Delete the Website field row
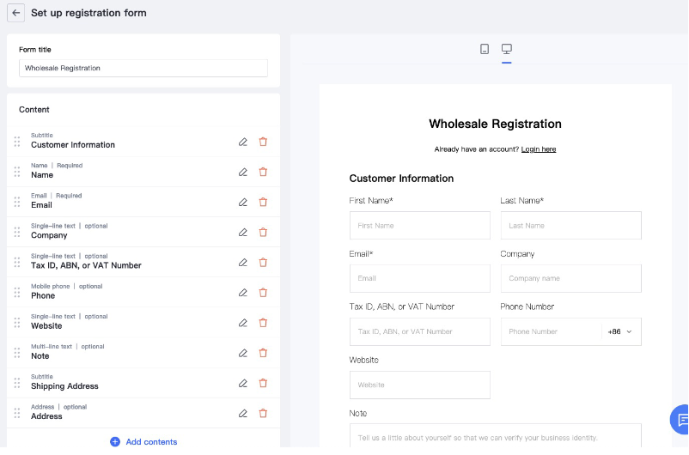Image resolution: width=689 pixels, height=455 pixels. click(x=263, y=323)
